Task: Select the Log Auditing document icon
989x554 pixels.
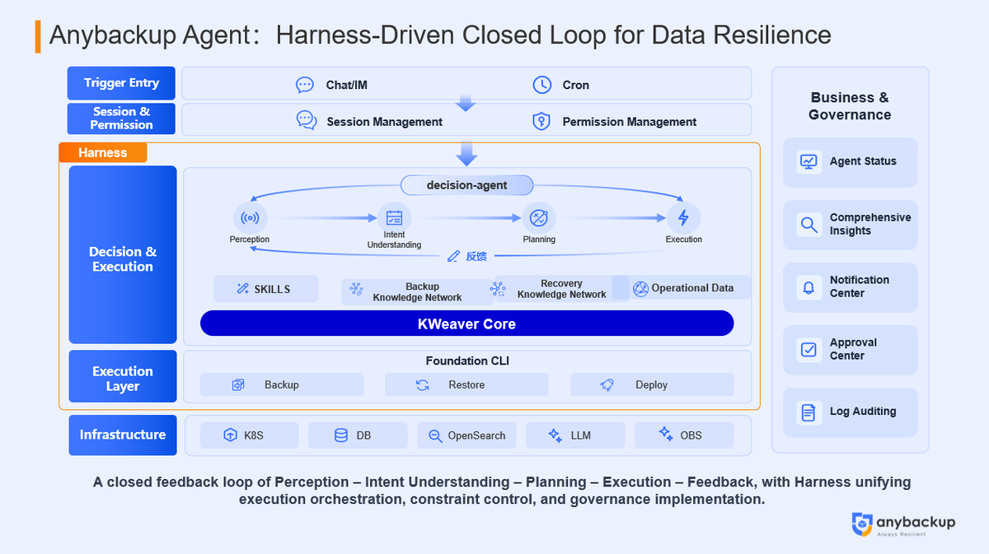Action: pyautogui.click(x=807, y=412)
